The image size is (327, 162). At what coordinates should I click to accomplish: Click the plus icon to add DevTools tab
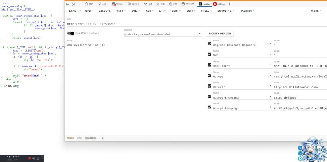point(230,4)
